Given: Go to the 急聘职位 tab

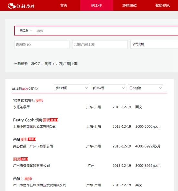Looking at the screenshot, I should tap(129, 6).
